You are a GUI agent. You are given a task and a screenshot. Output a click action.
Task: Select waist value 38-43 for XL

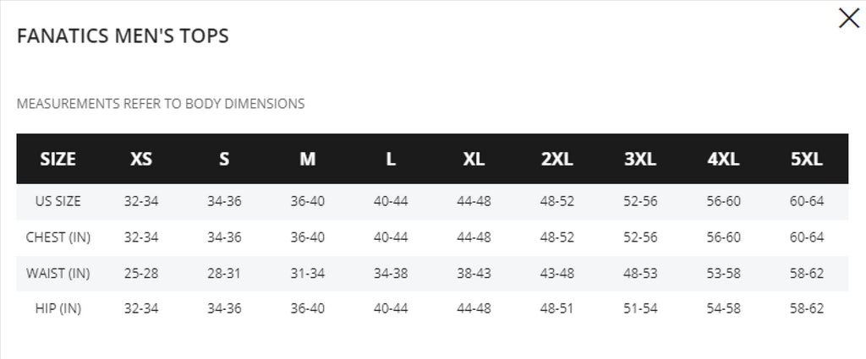click(x=474, y=273)
